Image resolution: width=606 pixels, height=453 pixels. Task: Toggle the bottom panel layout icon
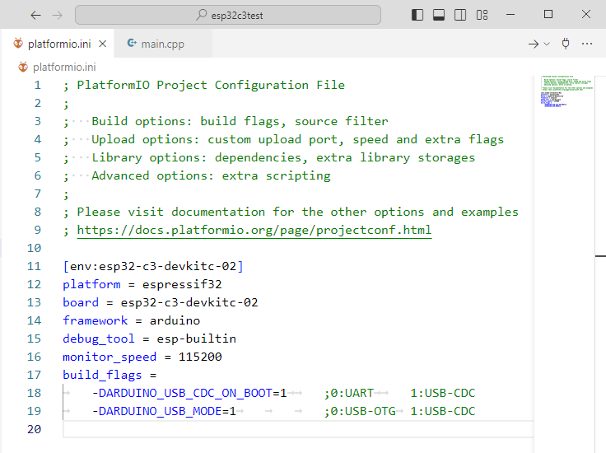point(439,15)
